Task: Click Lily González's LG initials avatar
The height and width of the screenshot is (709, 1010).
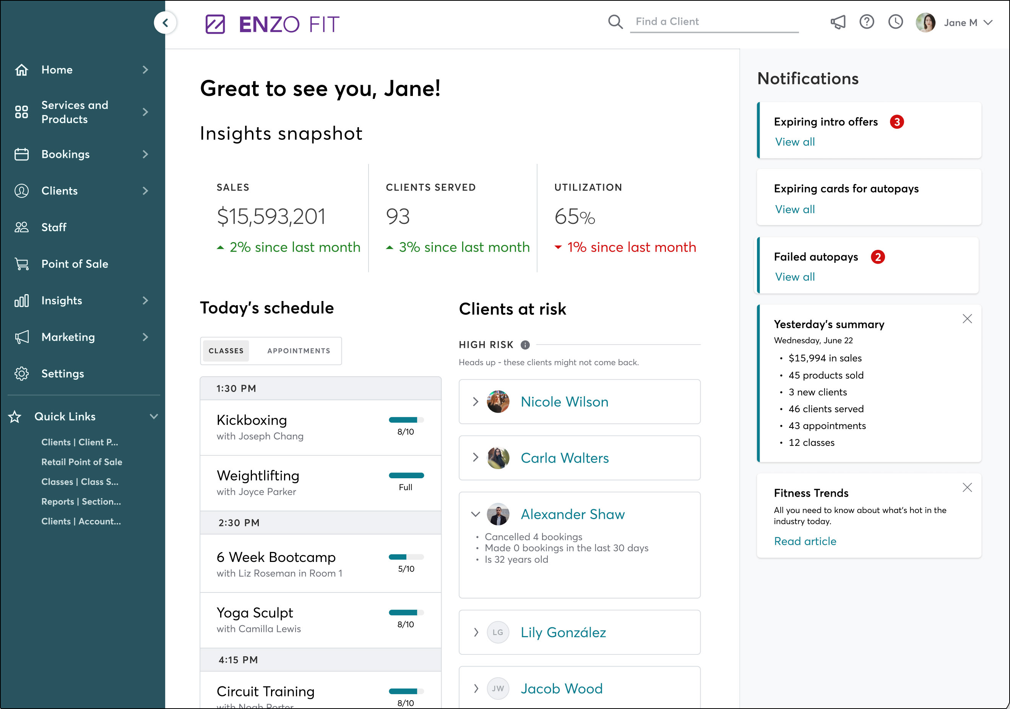Action: [x=498, y=633]
